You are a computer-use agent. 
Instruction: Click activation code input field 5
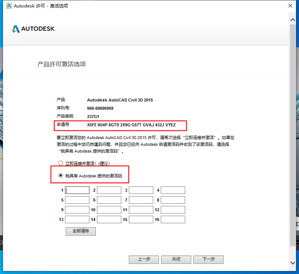point(77,200)
